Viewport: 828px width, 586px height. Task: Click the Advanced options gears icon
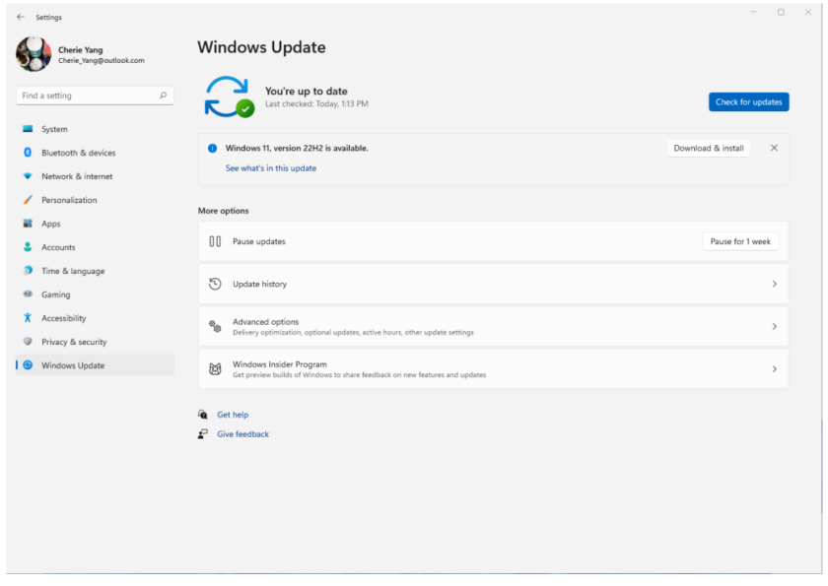(x=215, y=327)
